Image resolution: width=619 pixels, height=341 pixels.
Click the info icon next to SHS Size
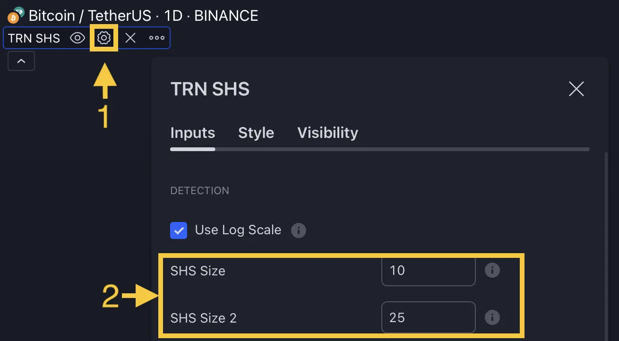(x=492, y=271)
